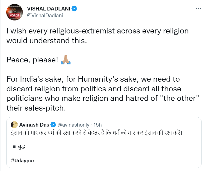Viewport: 207px width, 171px height.
Task: Click Vishal Dadlani's profile picture
Action: coord(14,12)
